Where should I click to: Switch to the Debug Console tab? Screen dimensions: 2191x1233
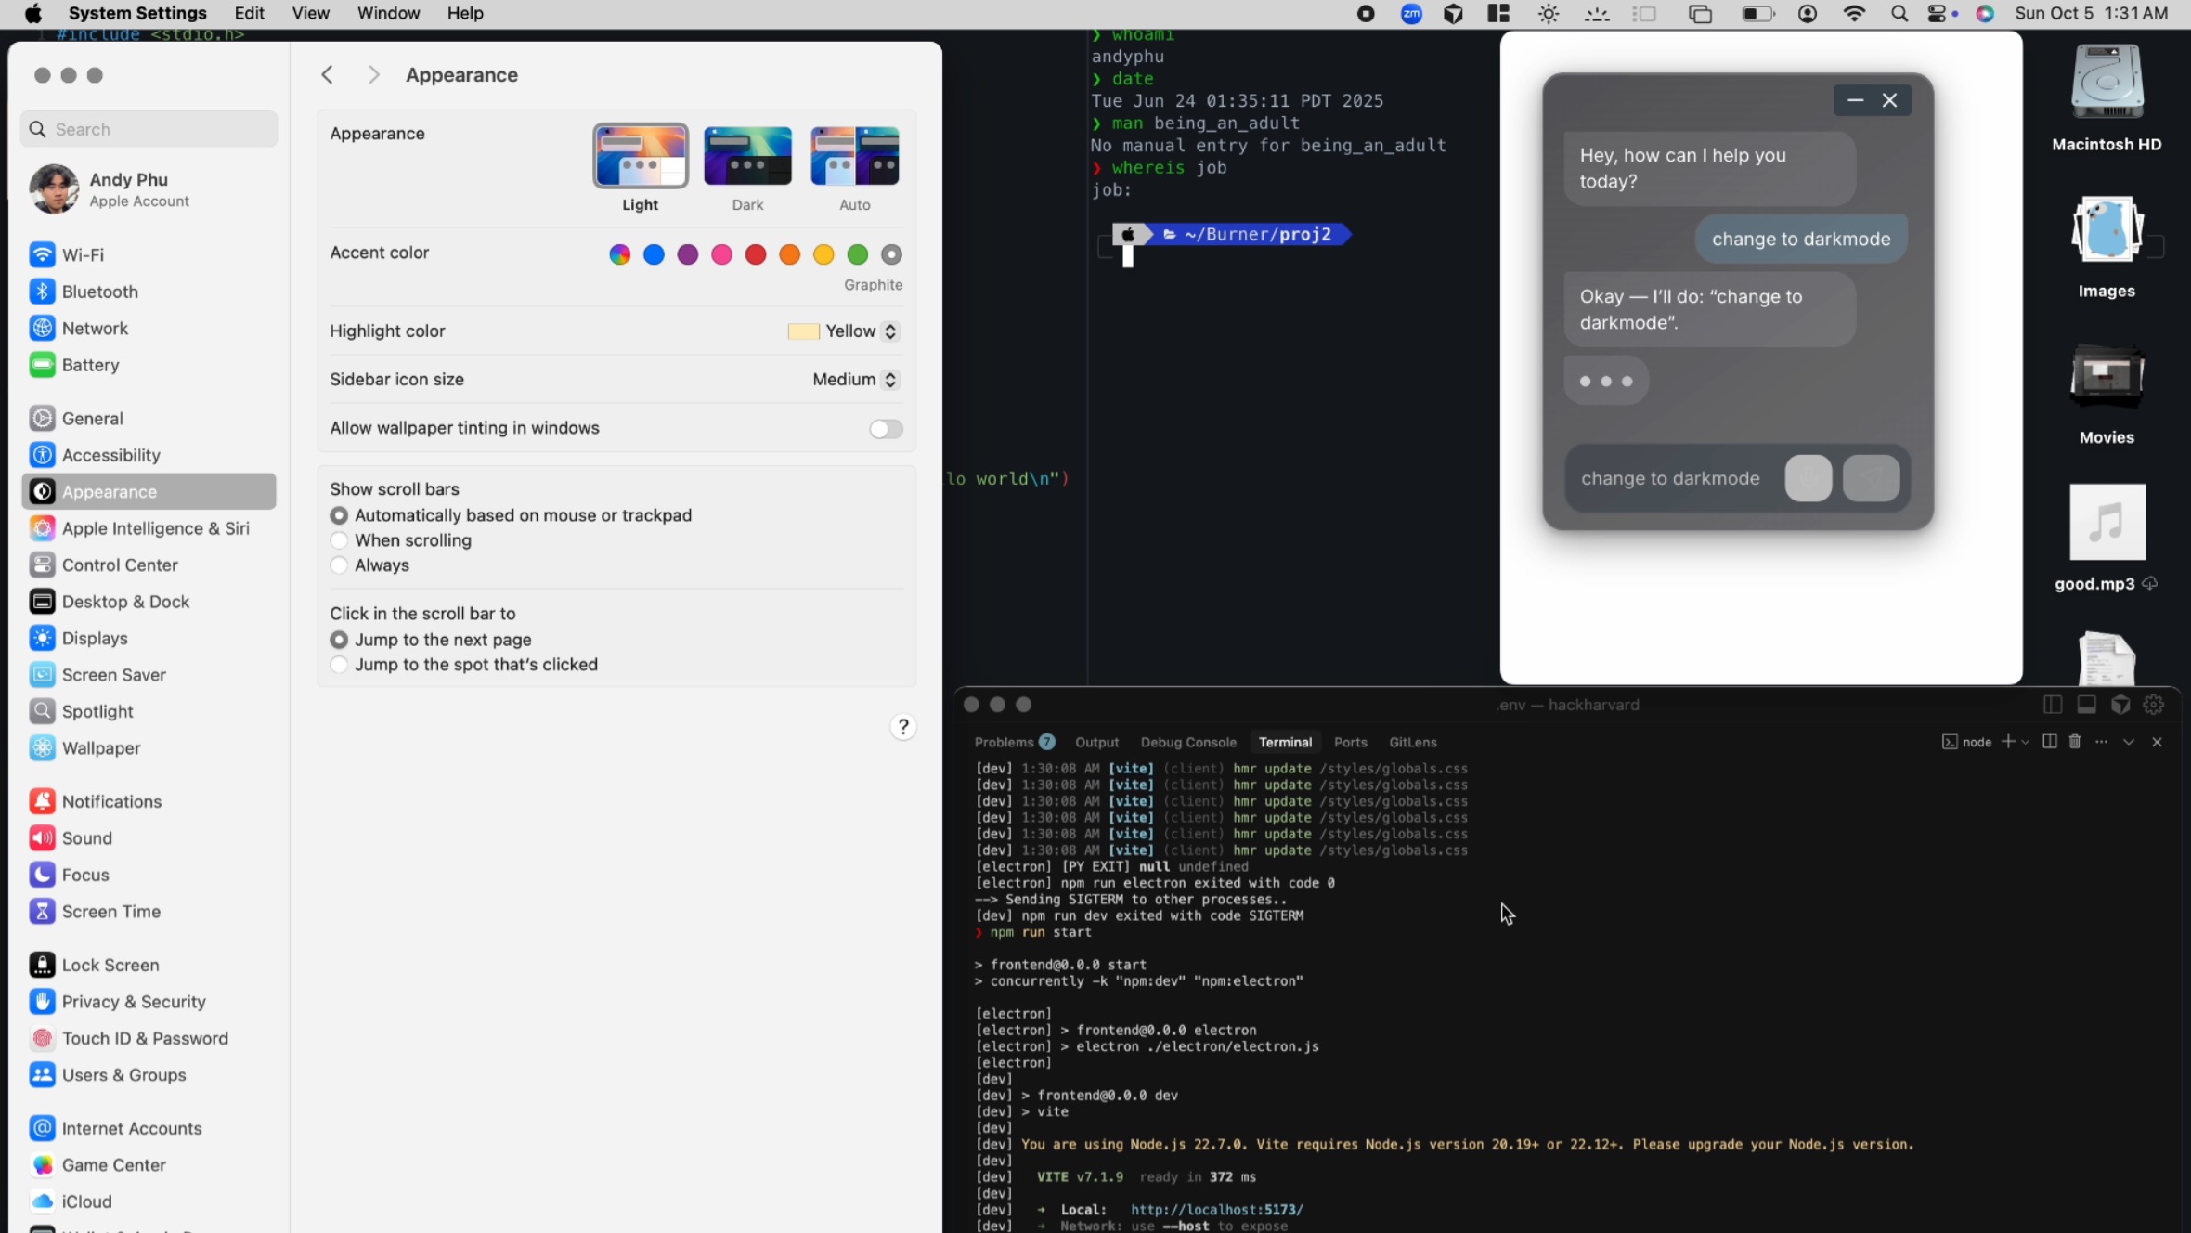click(x=1188, y=742)
